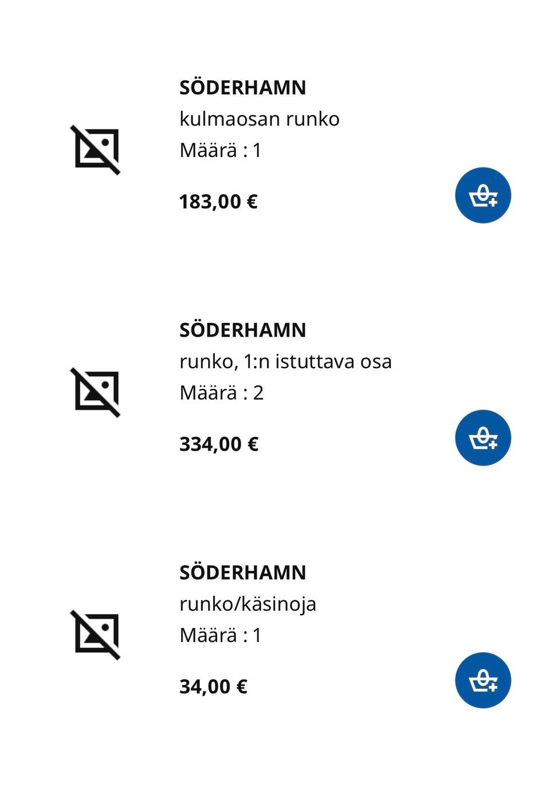Open the image placeholder for 1:n istuttava osa
This screenshot has width=550, height=785.
(96, 392)
